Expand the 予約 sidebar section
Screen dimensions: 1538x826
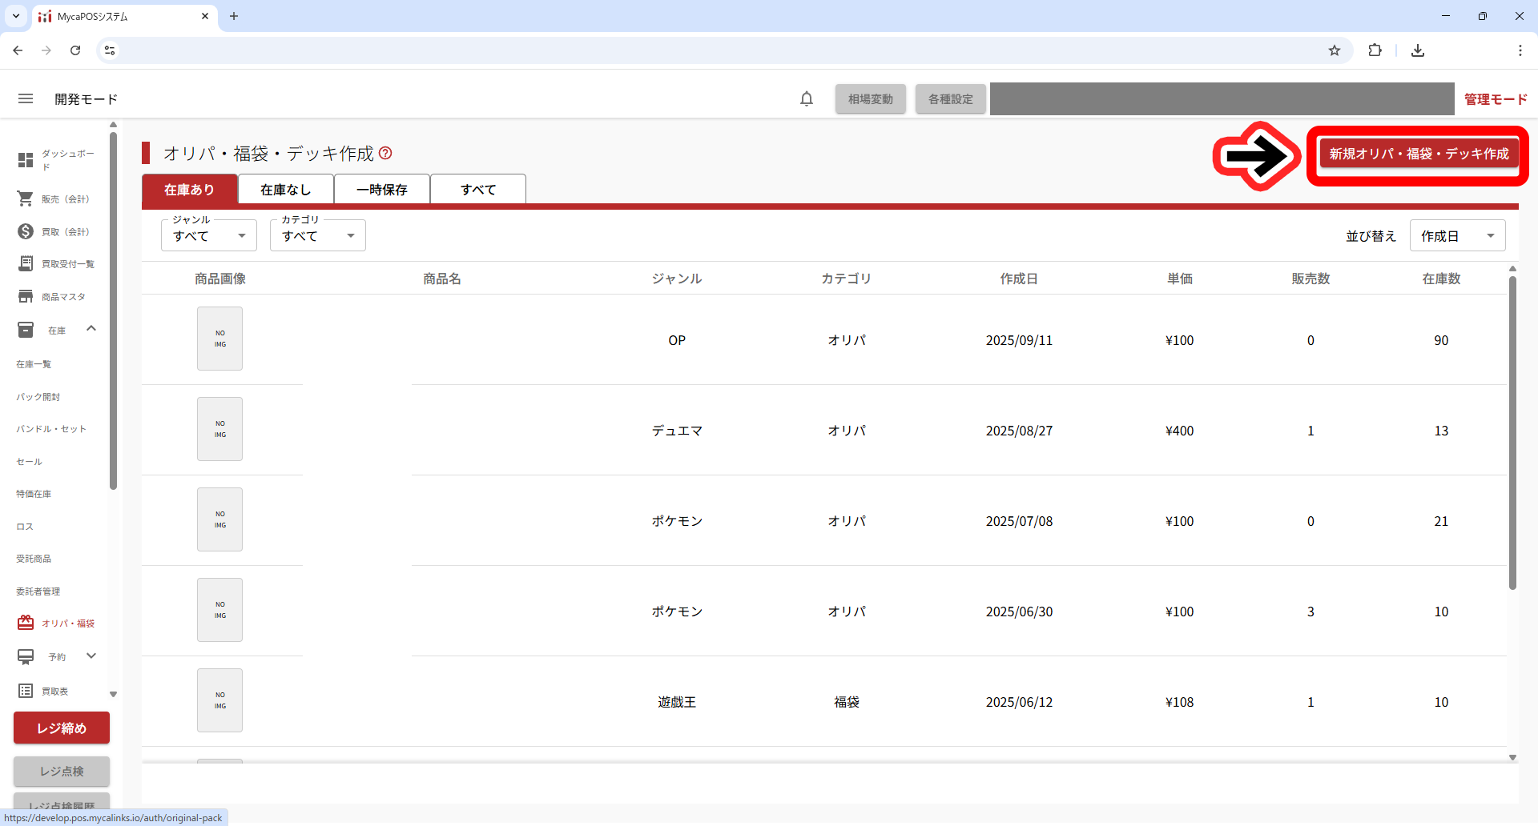click(x=91, y=656)
